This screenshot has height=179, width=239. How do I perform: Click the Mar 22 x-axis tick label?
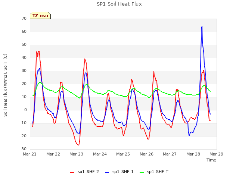click(53, 154)
